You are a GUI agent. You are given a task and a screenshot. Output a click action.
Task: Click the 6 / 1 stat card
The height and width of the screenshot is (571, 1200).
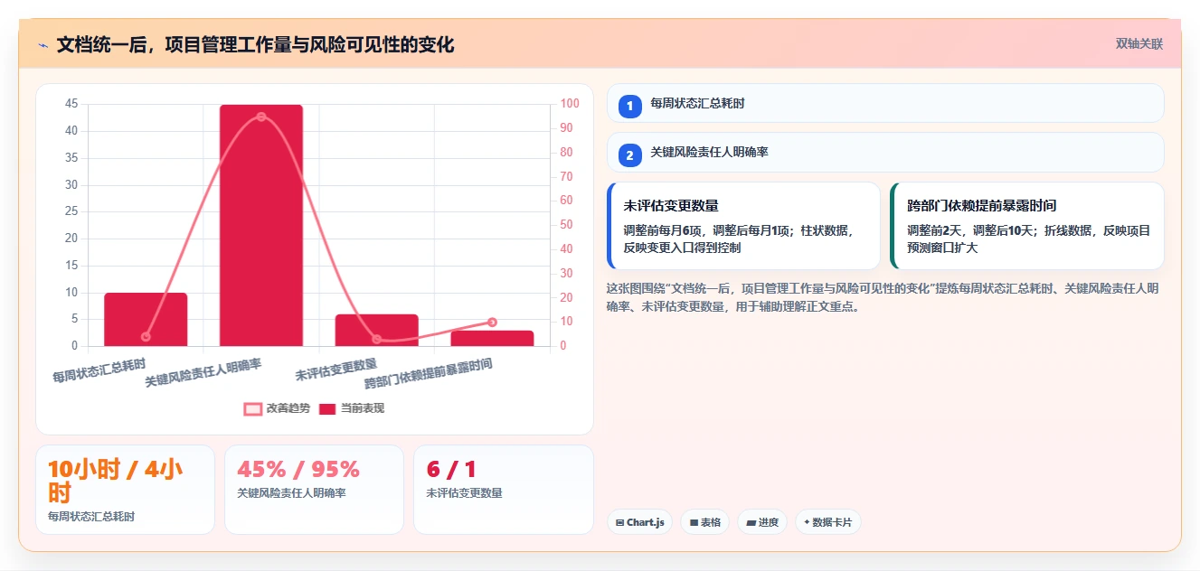point(503,490)
